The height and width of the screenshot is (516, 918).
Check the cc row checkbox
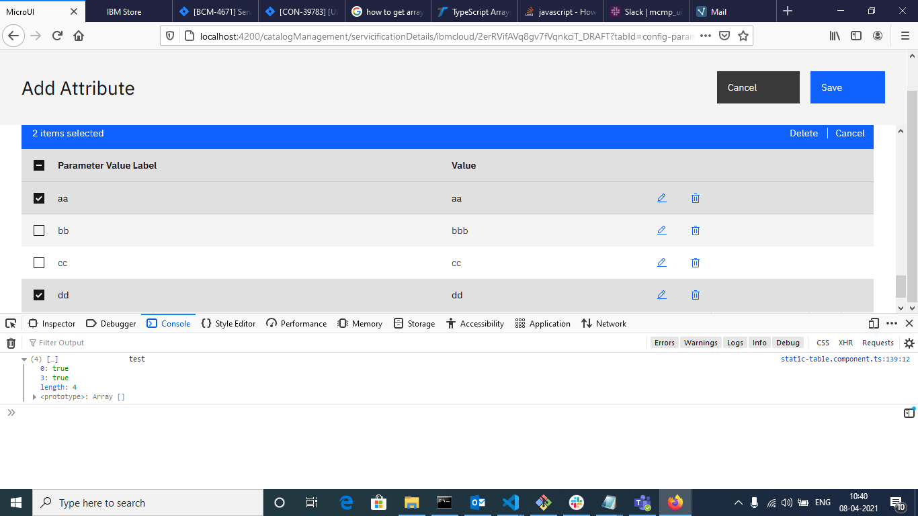[39, 263]
